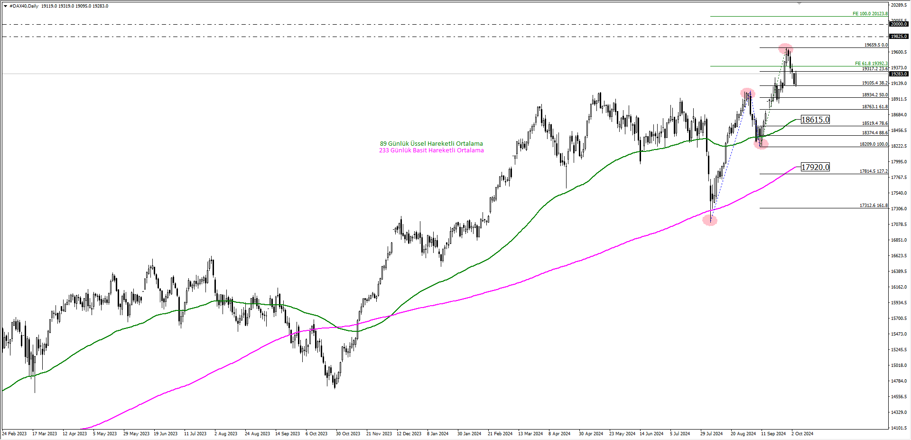Viewport: 911px width, 440px height.
Task: Click the 24 Feb 2023 date label
Action: pyautogui.click(x=14, y=434)
